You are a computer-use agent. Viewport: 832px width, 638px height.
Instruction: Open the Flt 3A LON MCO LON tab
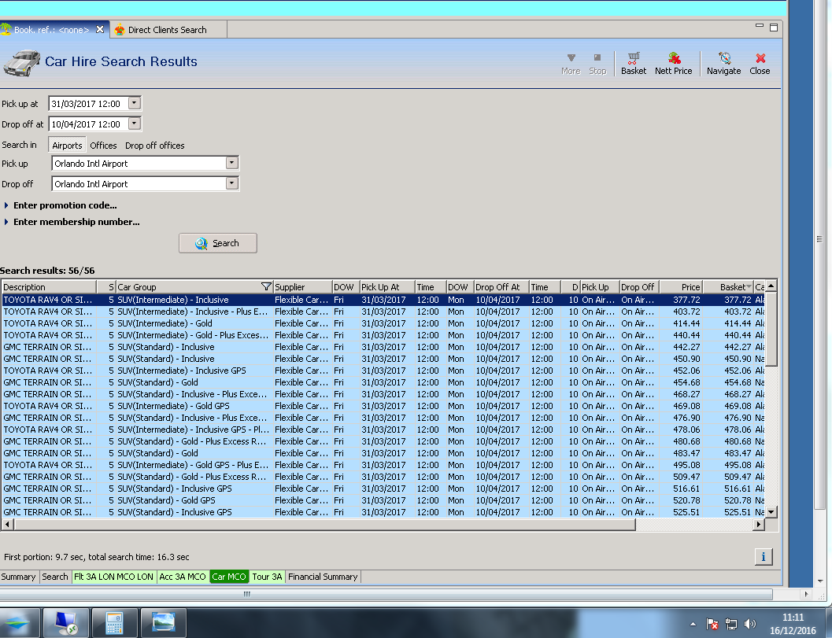tap(113, 577)
